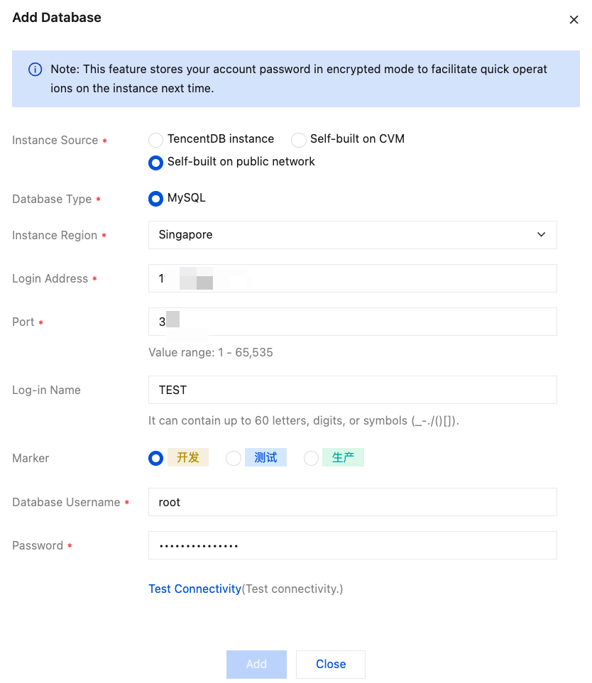Click the Test Connectivity link

194,589
